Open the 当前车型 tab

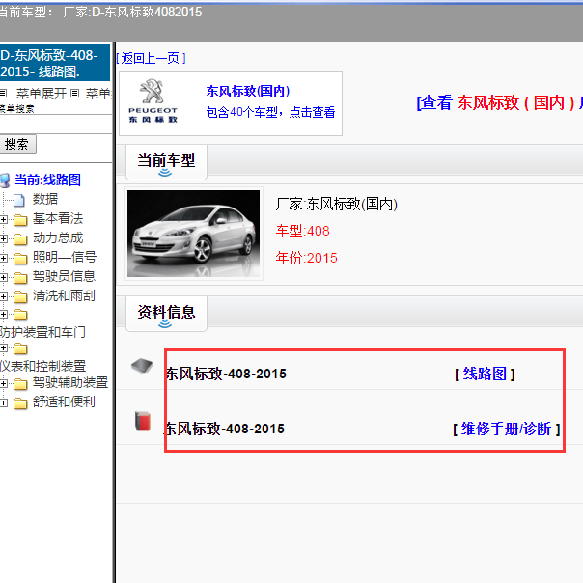166,162
